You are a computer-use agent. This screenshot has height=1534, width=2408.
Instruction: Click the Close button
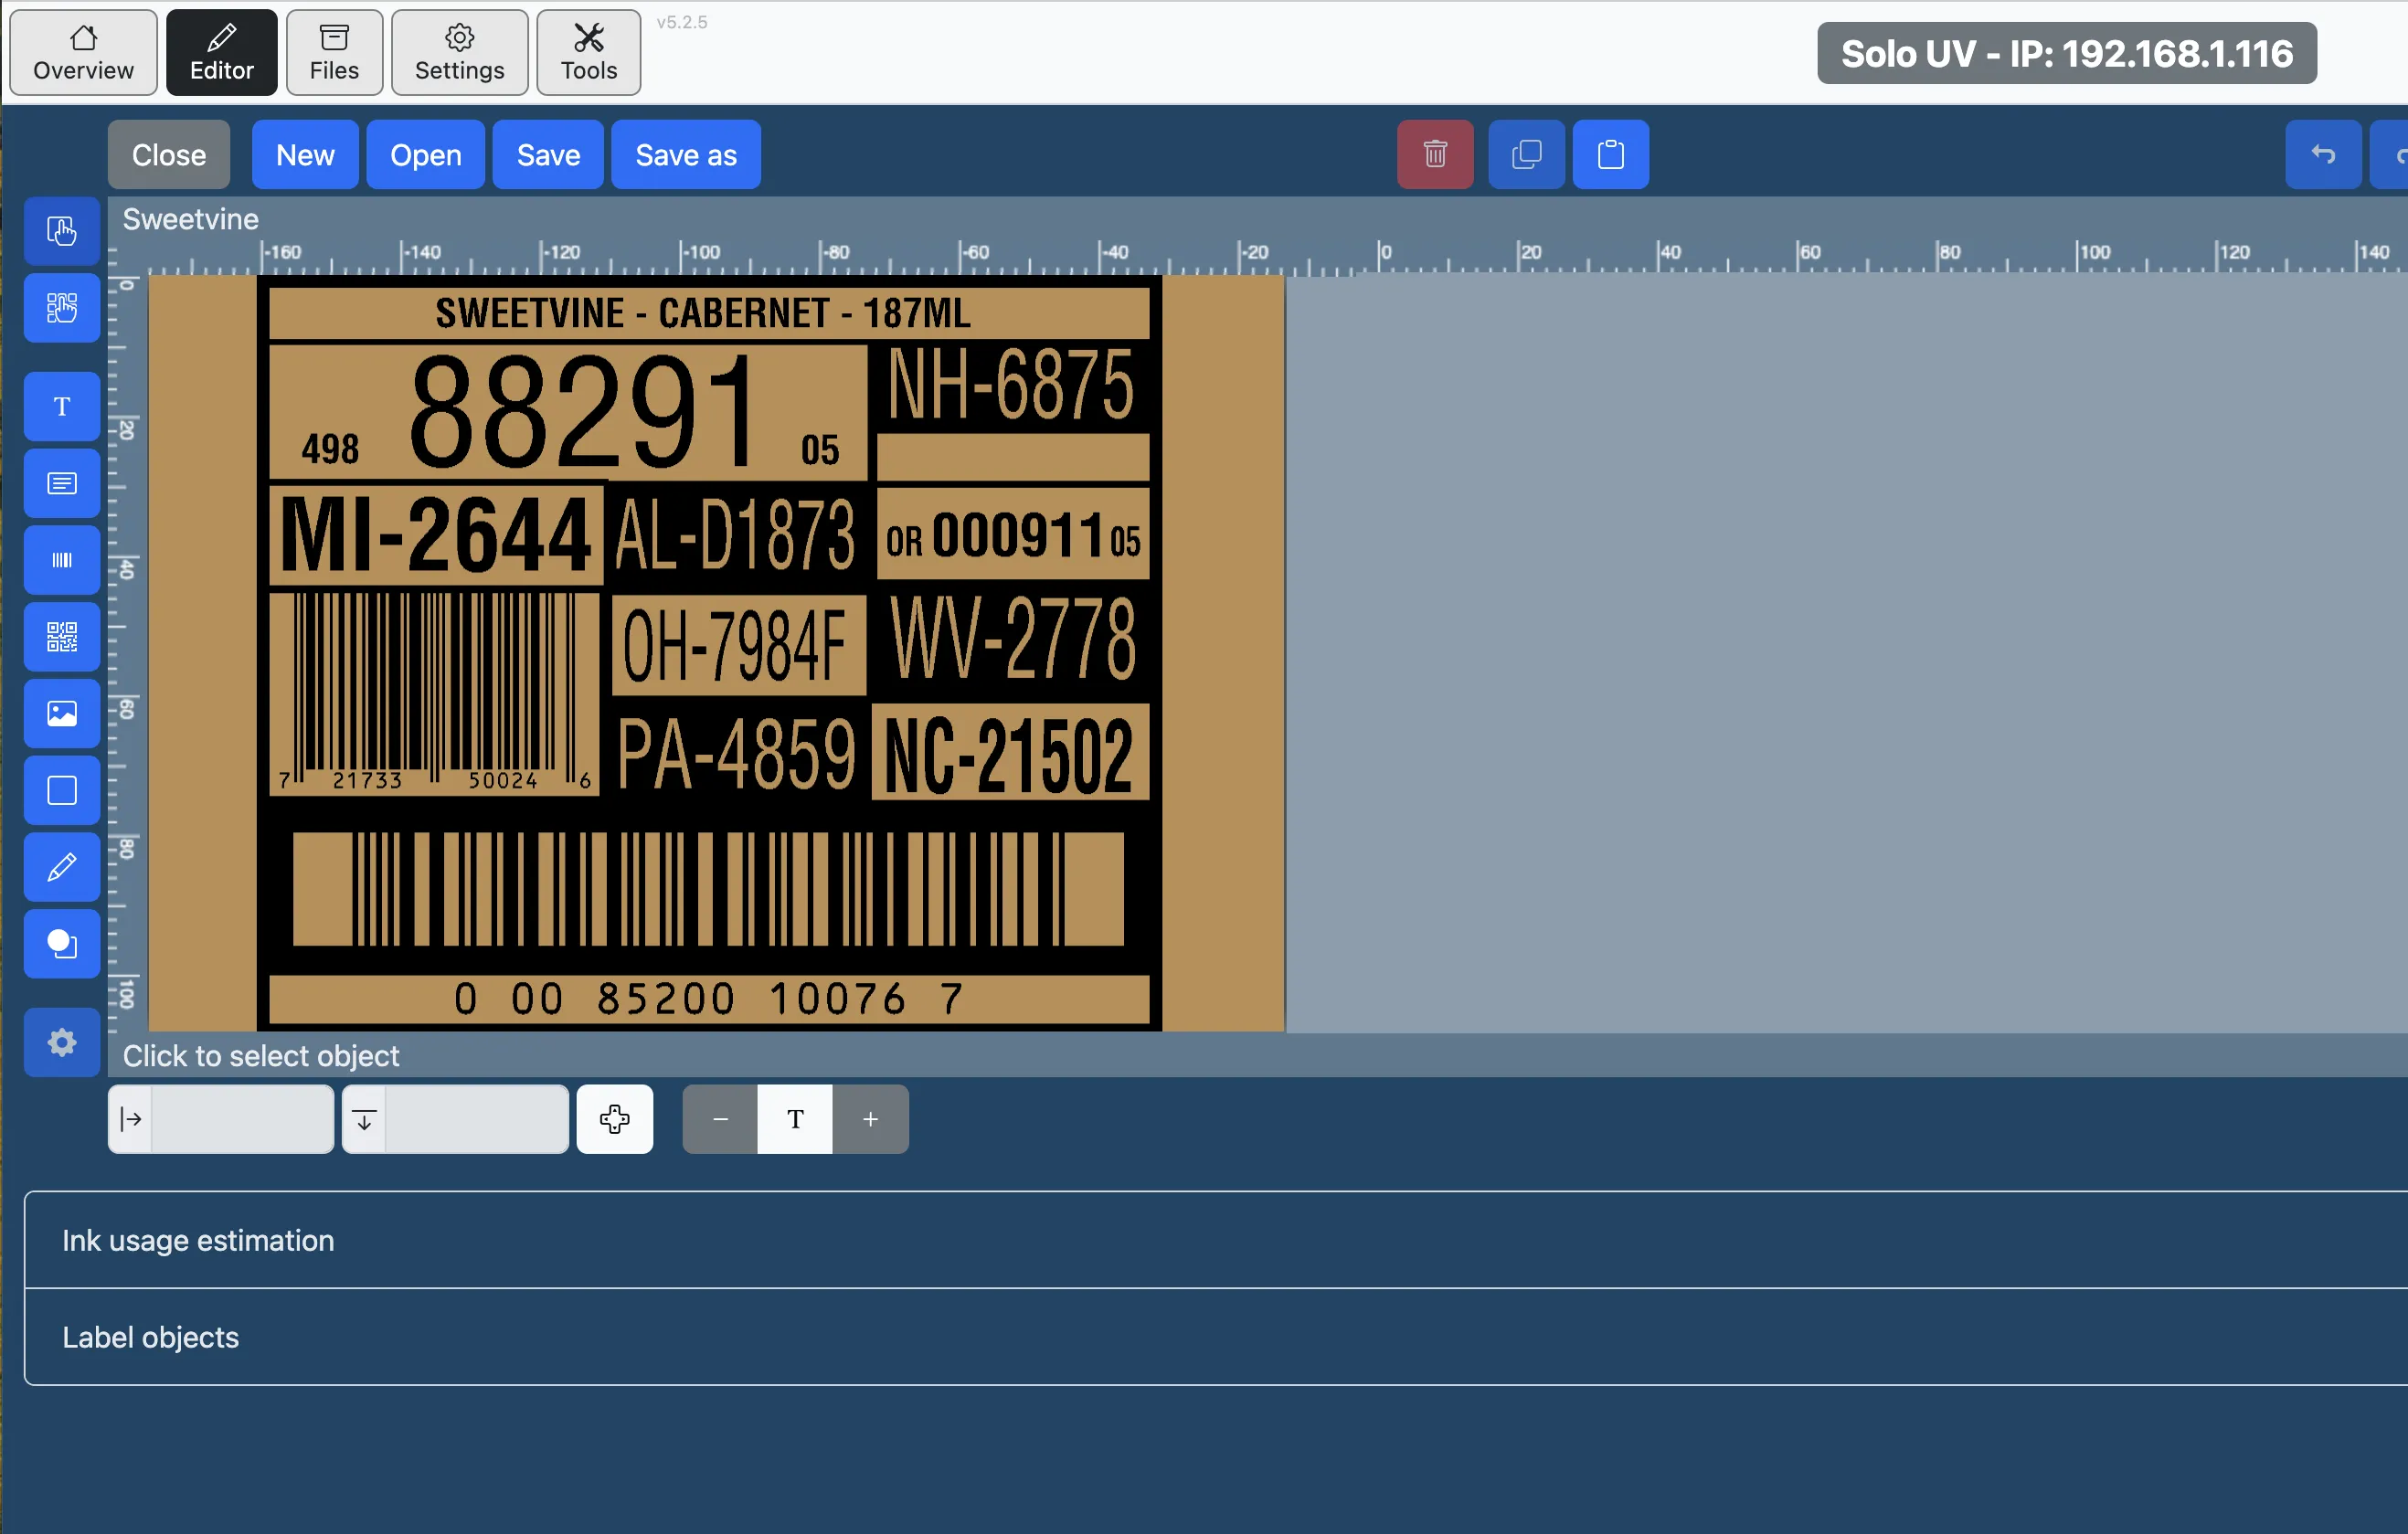[169, 155]
